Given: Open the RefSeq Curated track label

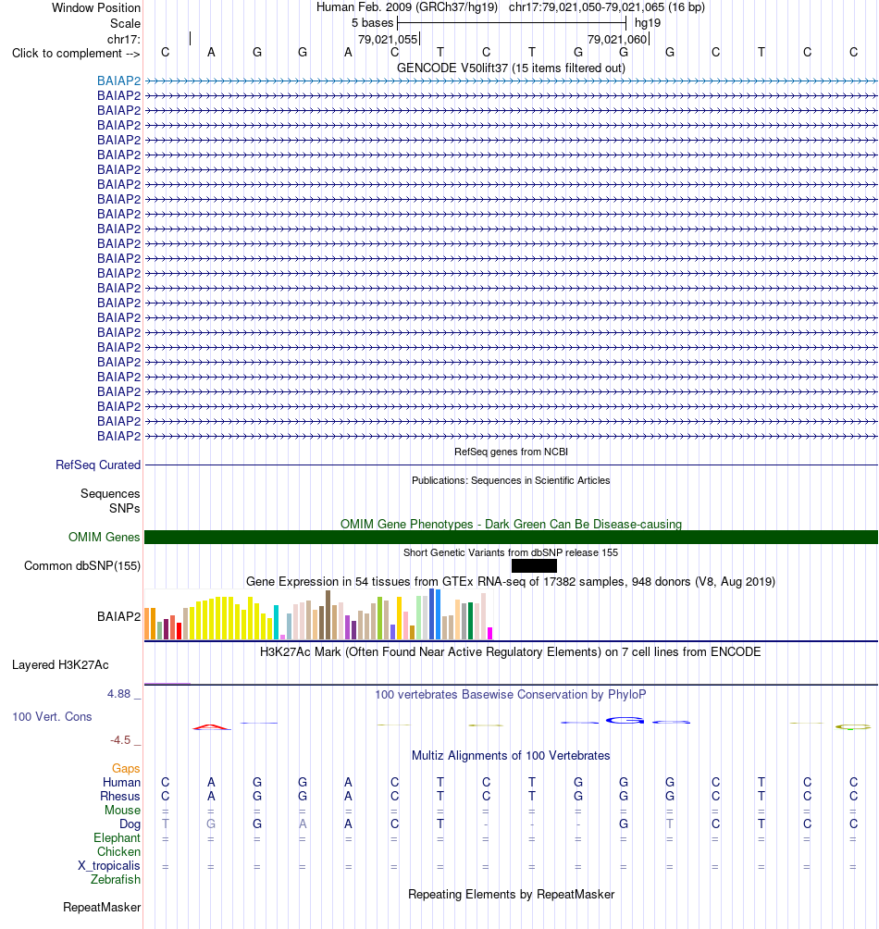Looking at the screenshot, I should [x=98, y=465].
